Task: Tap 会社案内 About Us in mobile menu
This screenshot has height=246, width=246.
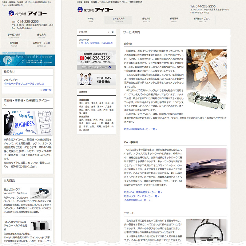Action: pyautogui.click(x=41, y=36)
